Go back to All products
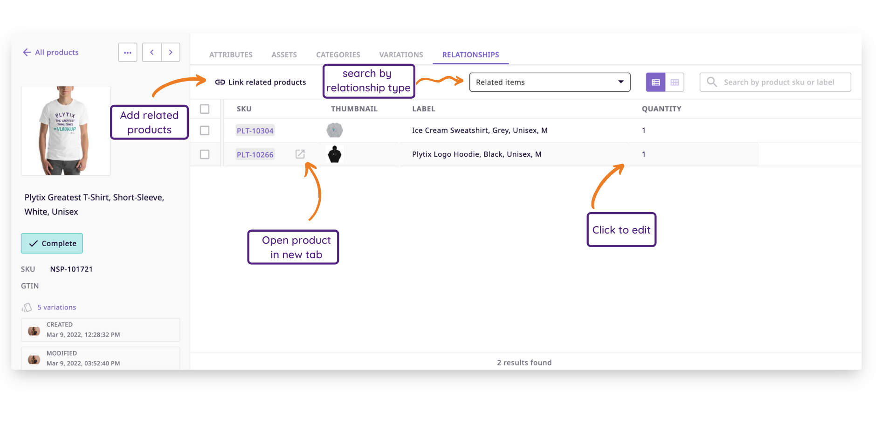 (x=51, y=52)
